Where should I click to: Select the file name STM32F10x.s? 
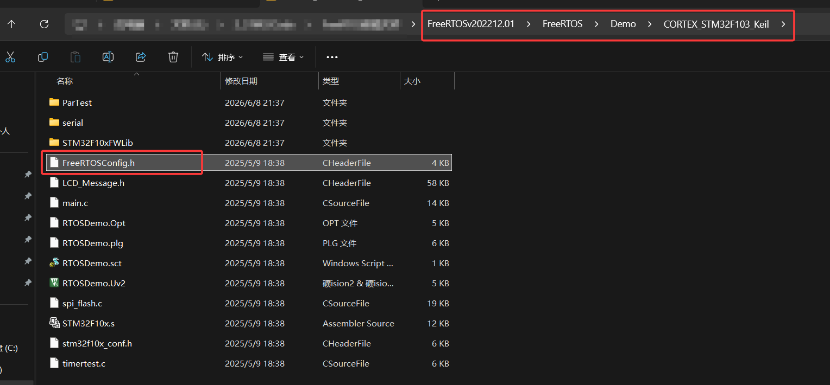pyautogui.click(x=89, y=323)
